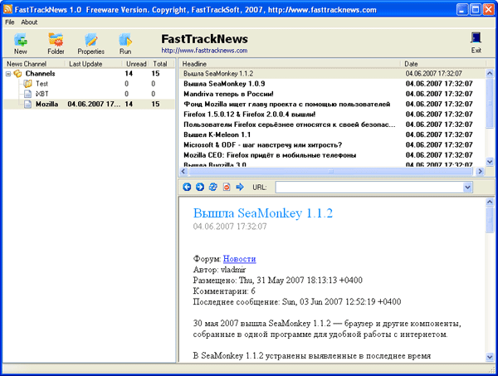
Task: Go forward in the article browser
Action: point(200,187)
